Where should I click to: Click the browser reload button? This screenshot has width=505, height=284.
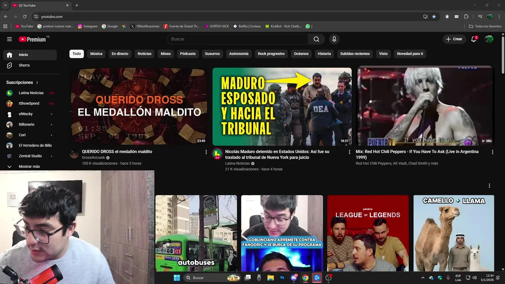[24, 17]
